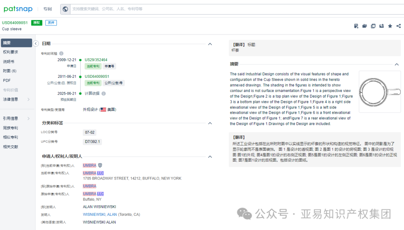Click UPC classification D7/392.1 tag
The width and height of the screenshot is (404, 230).
[92, 142]
